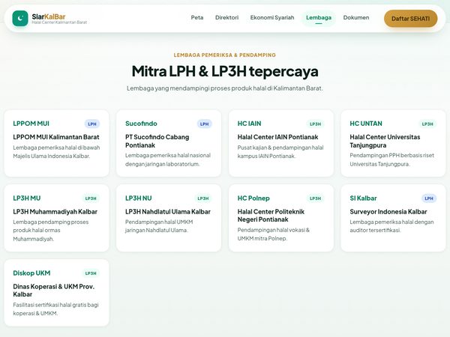Open the LP3H NU card title
450x337 pixels.
138,198
